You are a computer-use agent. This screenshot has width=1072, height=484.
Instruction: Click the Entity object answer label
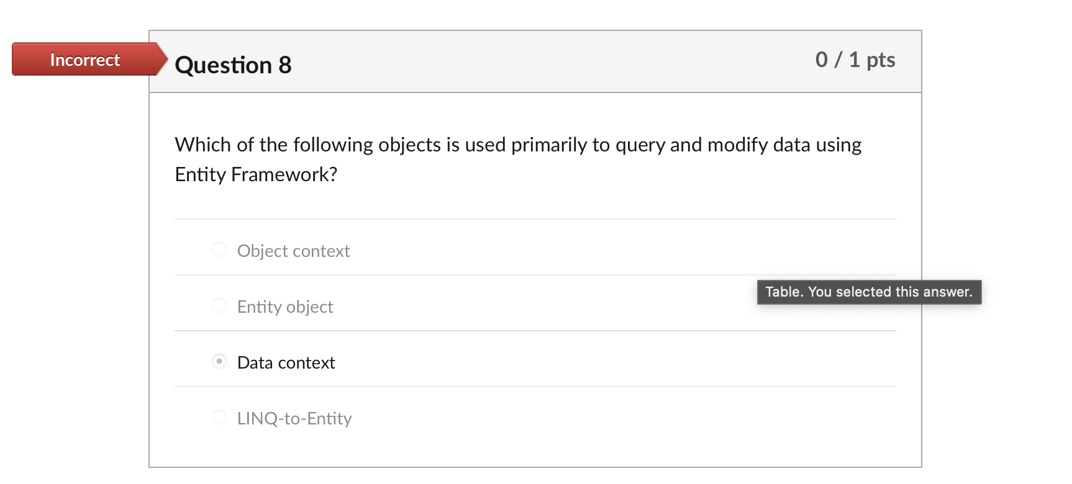284,306
